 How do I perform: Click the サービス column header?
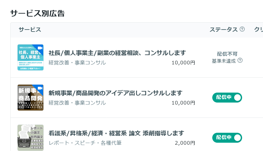point(30,30)
